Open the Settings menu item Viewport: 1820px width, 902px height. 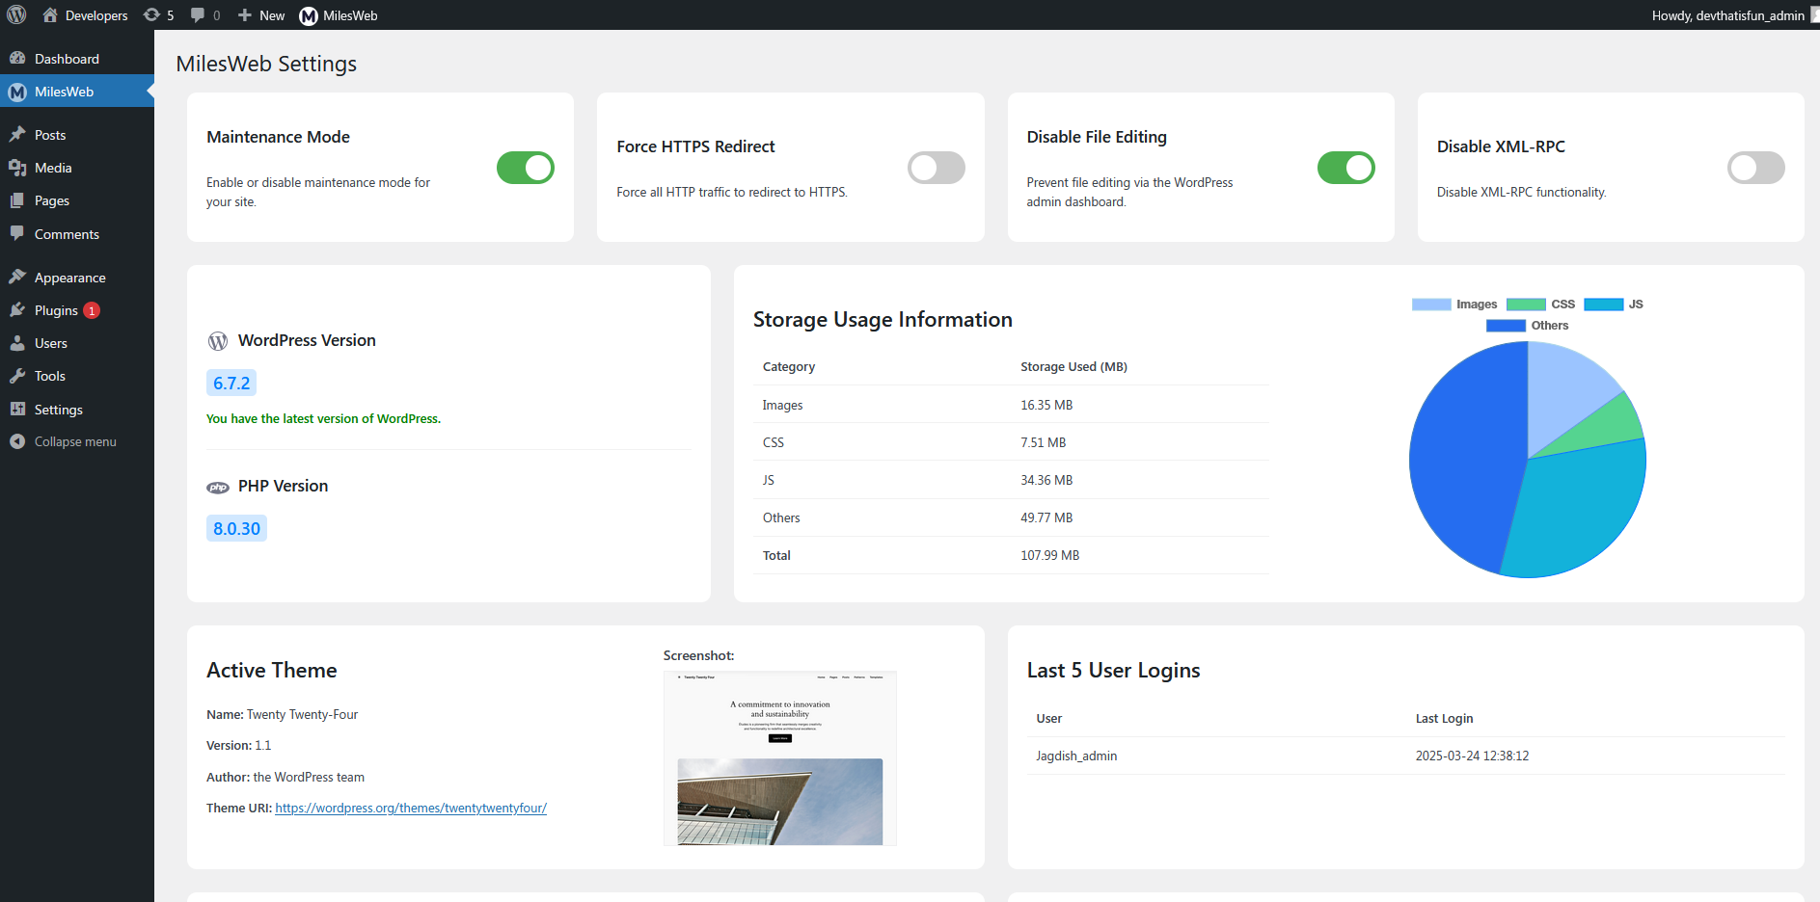pyautogui.click(x=77, y=410)
